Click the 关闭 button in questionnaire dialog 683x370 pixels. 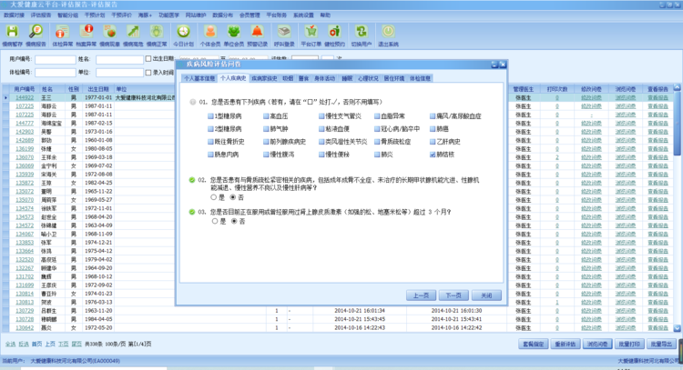pyautogui.click(x=486, y=295)
